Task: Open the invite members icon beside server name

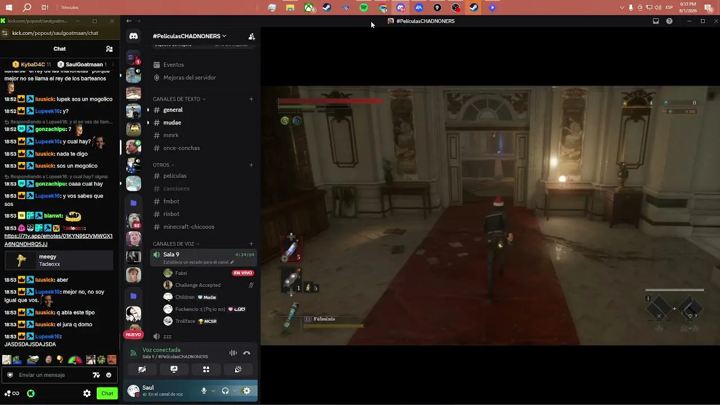Action: [x=251, y=36]
